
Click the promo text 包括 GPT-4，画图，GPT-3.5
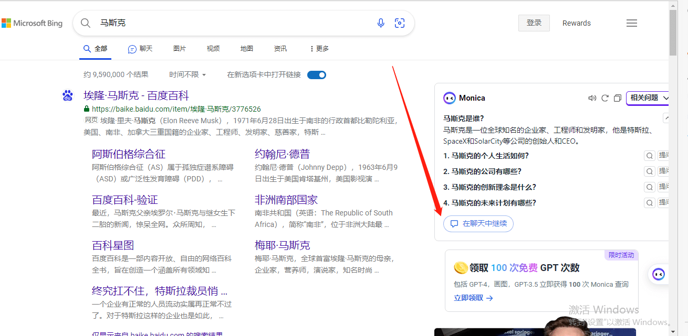(x=541, y=285)
